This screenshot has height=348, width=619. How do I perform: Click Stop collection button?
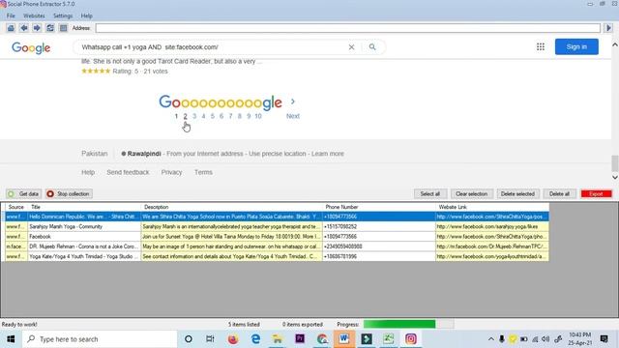coord(69,193)
